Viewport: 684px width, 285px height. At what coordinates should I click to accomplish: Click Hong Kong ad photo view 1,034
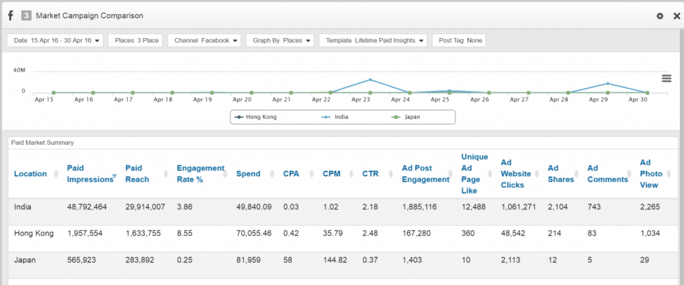(x=650, y=234)
